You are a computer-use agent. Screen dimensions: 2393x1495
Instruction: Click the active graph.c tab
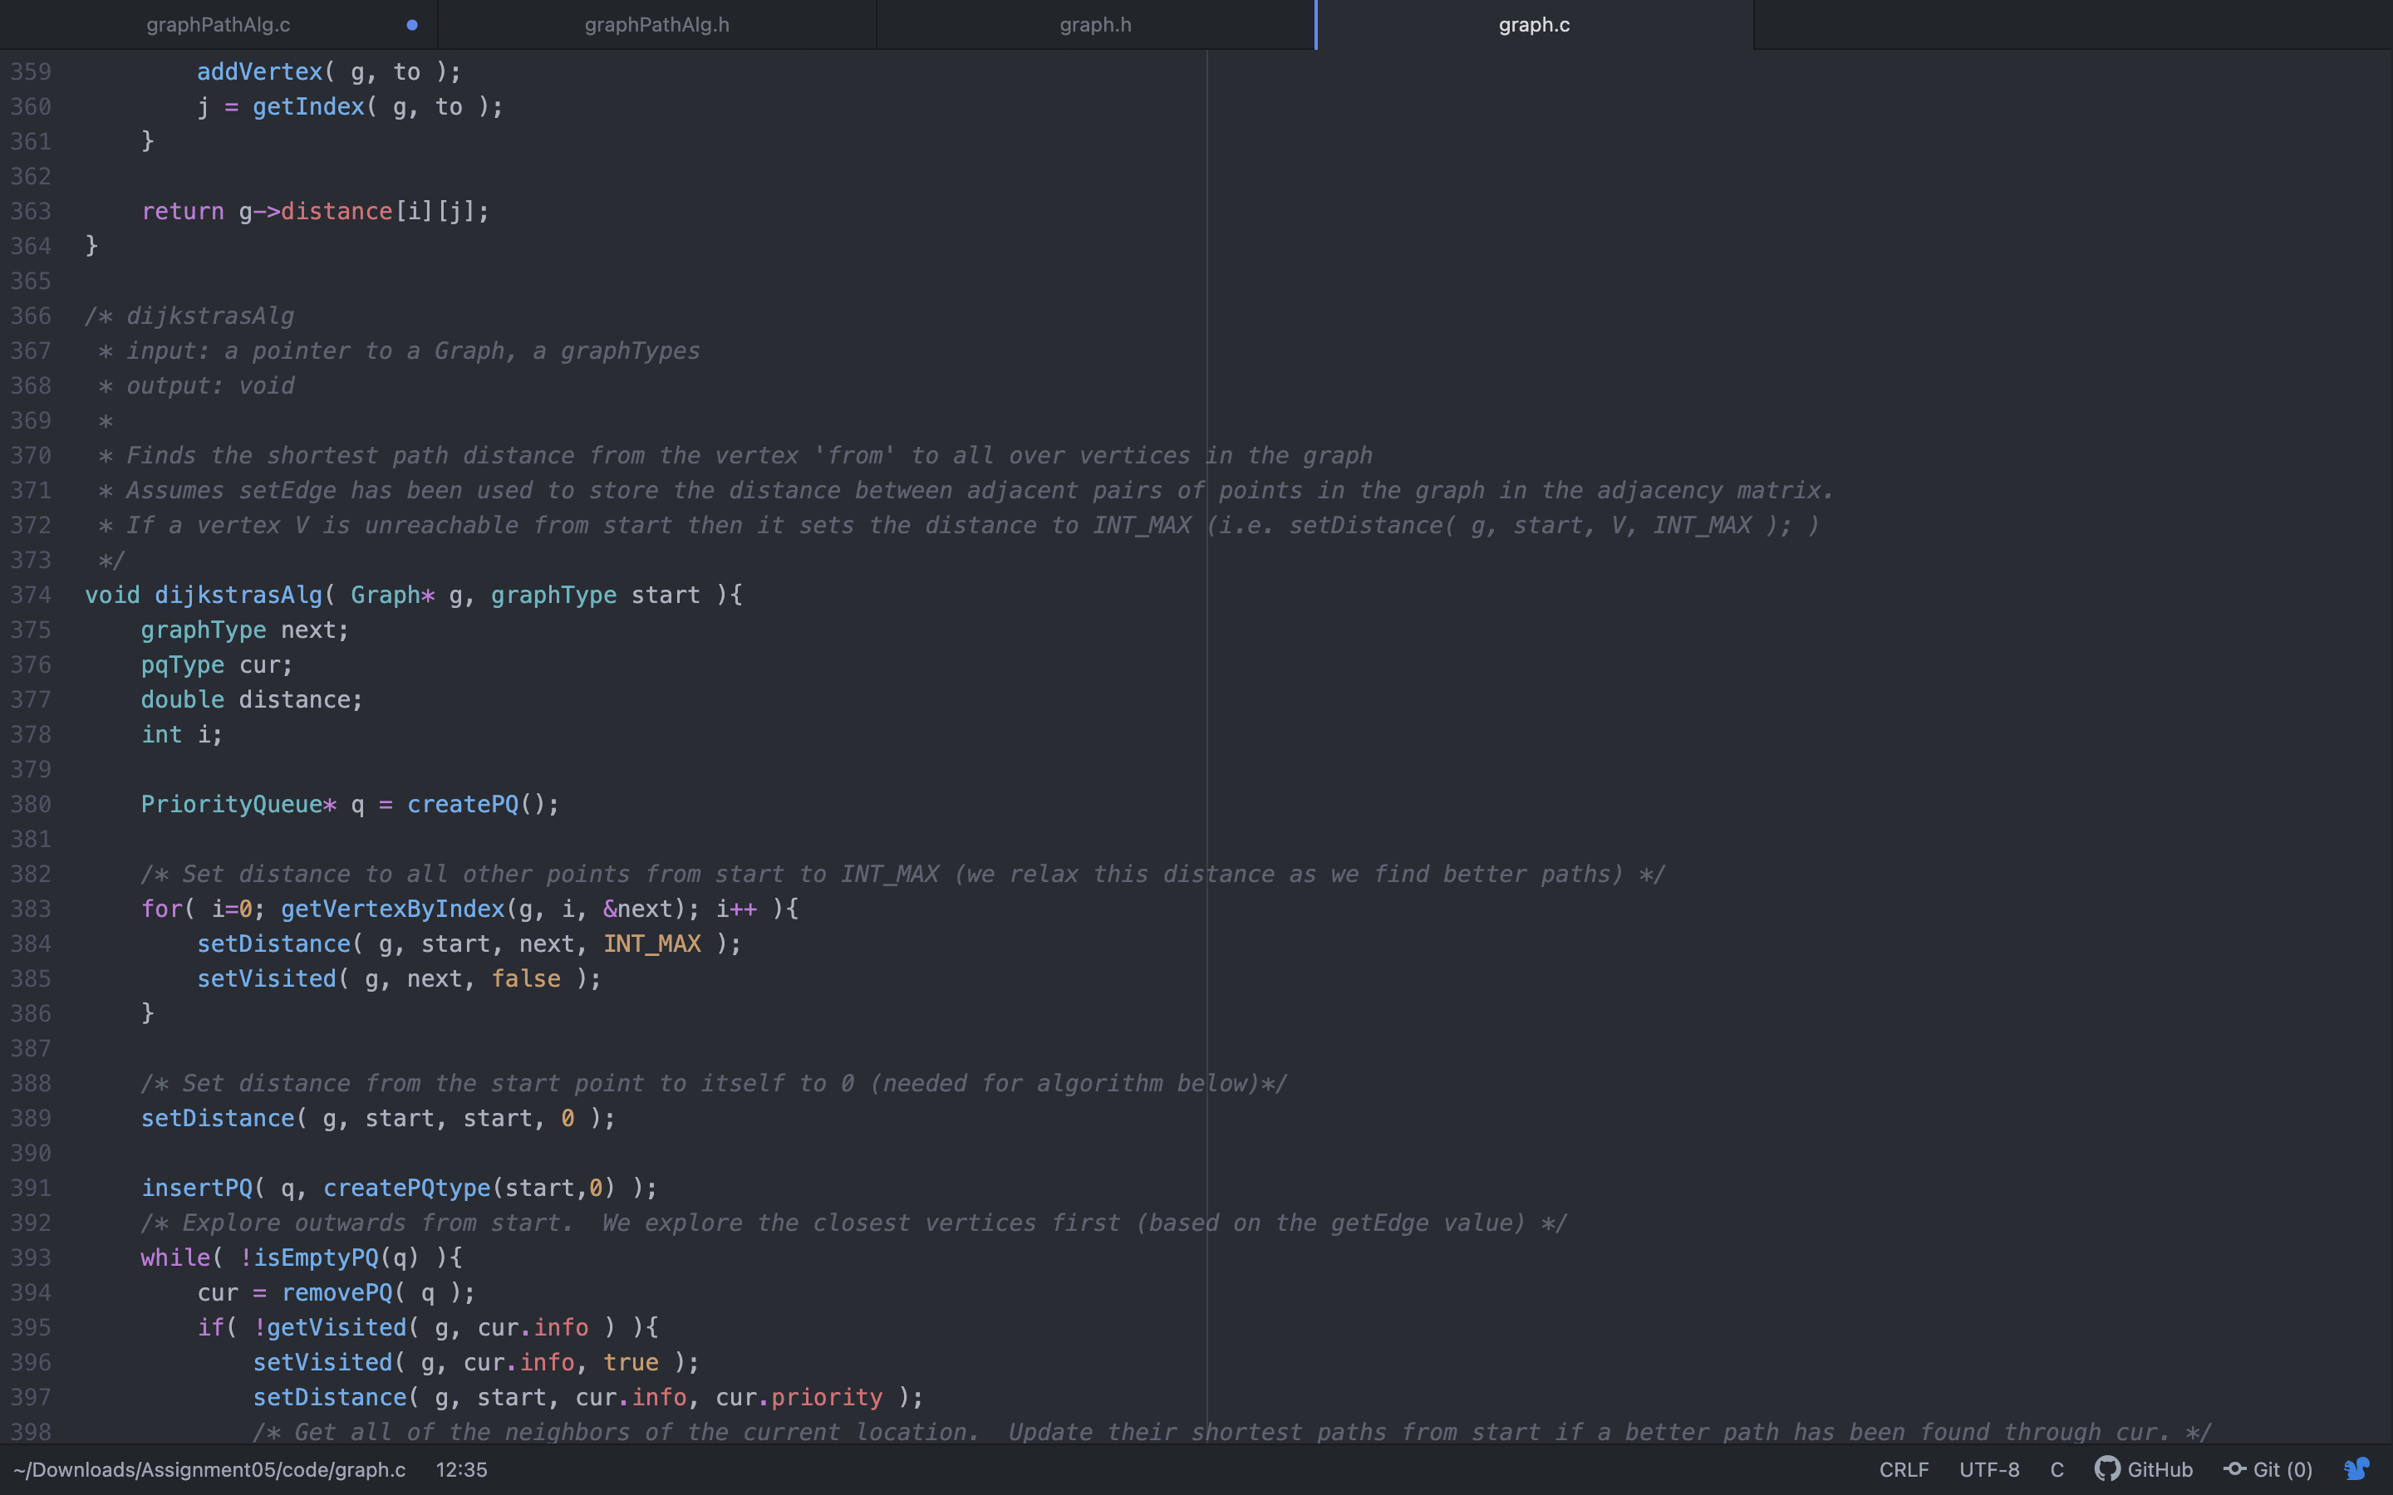coord(1534,25)
